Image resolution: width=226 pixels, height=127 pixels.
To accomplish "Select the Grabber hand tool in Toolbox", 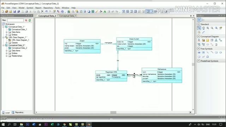I will point(203,28).
